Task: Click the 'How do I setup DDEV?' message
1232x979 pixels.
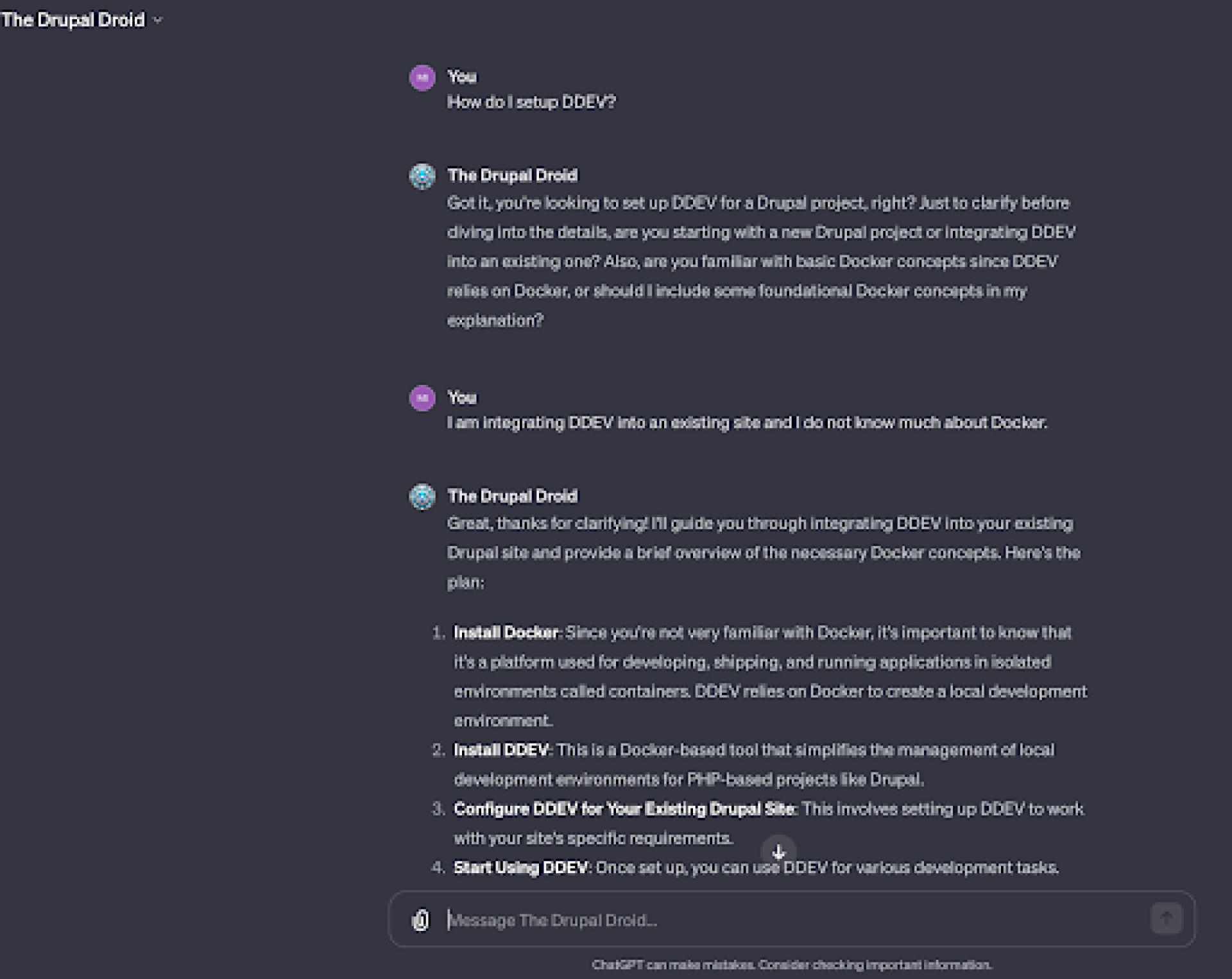Action: 531,102
